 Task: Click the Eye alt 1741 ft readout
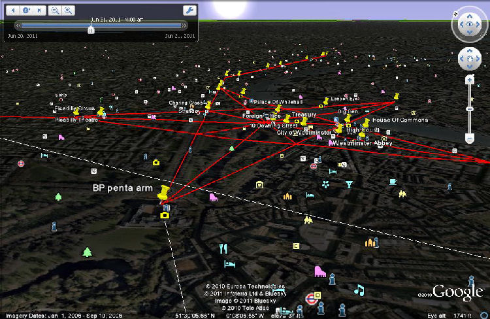450,316
